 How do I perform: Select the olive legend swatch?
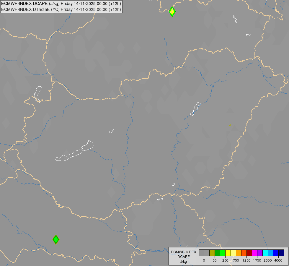coord(212,253)
